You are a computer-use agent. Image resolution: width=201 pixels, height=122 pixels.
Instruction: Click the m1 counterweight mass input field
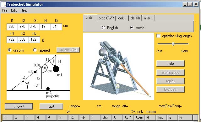12,39
